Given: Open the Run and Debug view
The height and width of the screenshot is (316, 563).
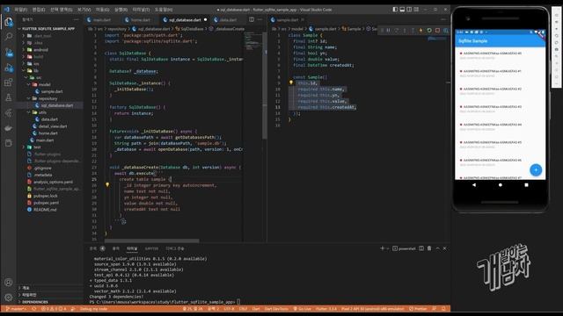Looking at the screenshot, I should pyautogui.click(x=9, y=68).
